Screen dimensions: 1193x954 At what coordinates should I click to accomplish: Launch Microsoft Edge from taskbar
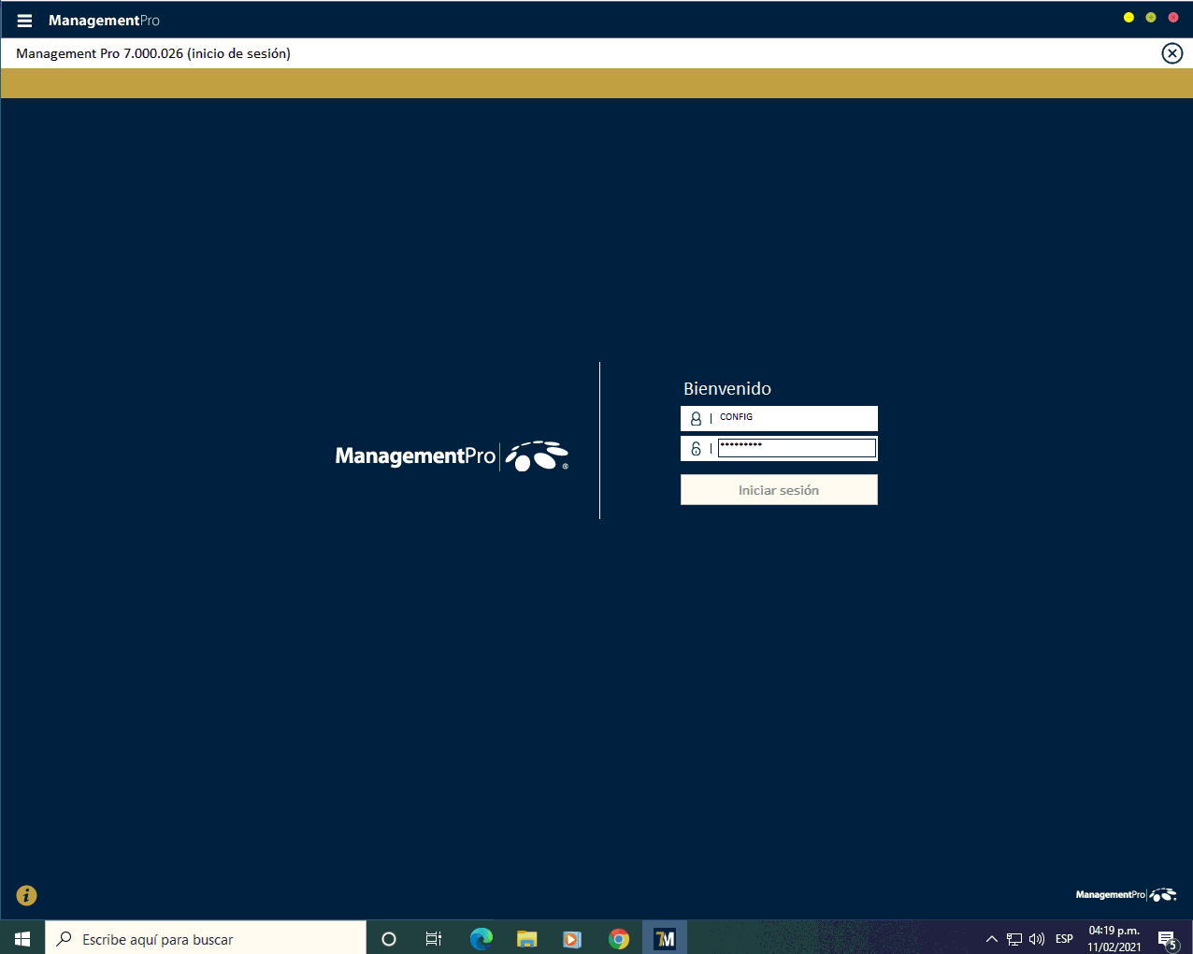coord(481,938)
